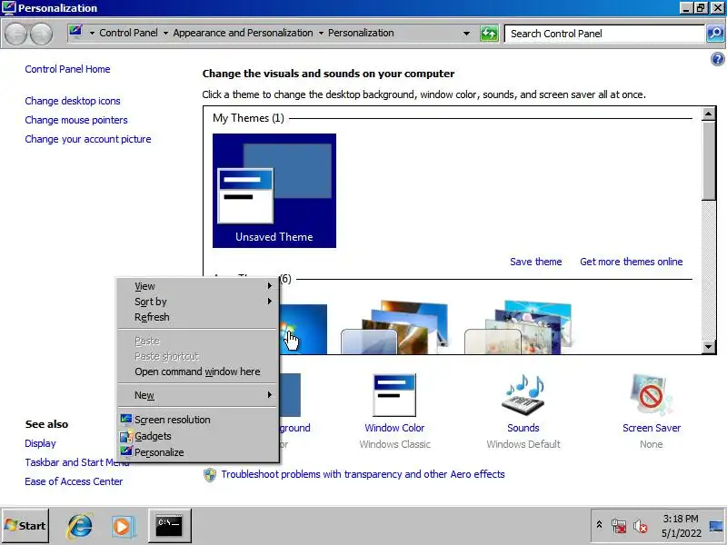This screenshot has width=727, height=545.
Task: Click the search magnifier icon
Action: (715, 34)
